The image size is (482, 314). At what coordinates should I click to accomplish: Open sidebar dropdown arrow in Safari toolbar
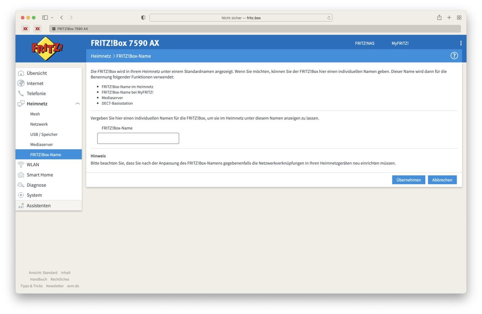pyautogui.click(x=52, y=17)
